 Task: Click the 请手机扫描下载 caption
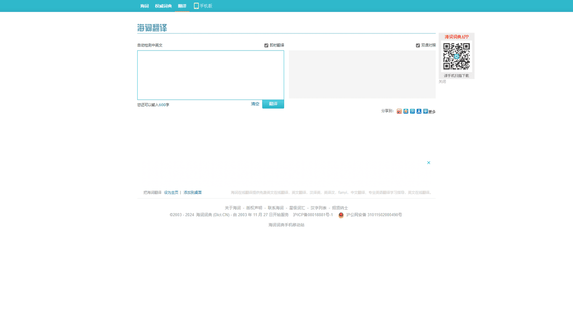point(457,76)
